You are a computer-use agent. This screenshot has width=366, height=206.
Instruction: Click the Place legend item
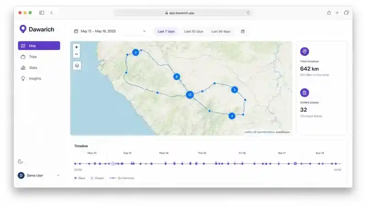[x=80, y=178]
